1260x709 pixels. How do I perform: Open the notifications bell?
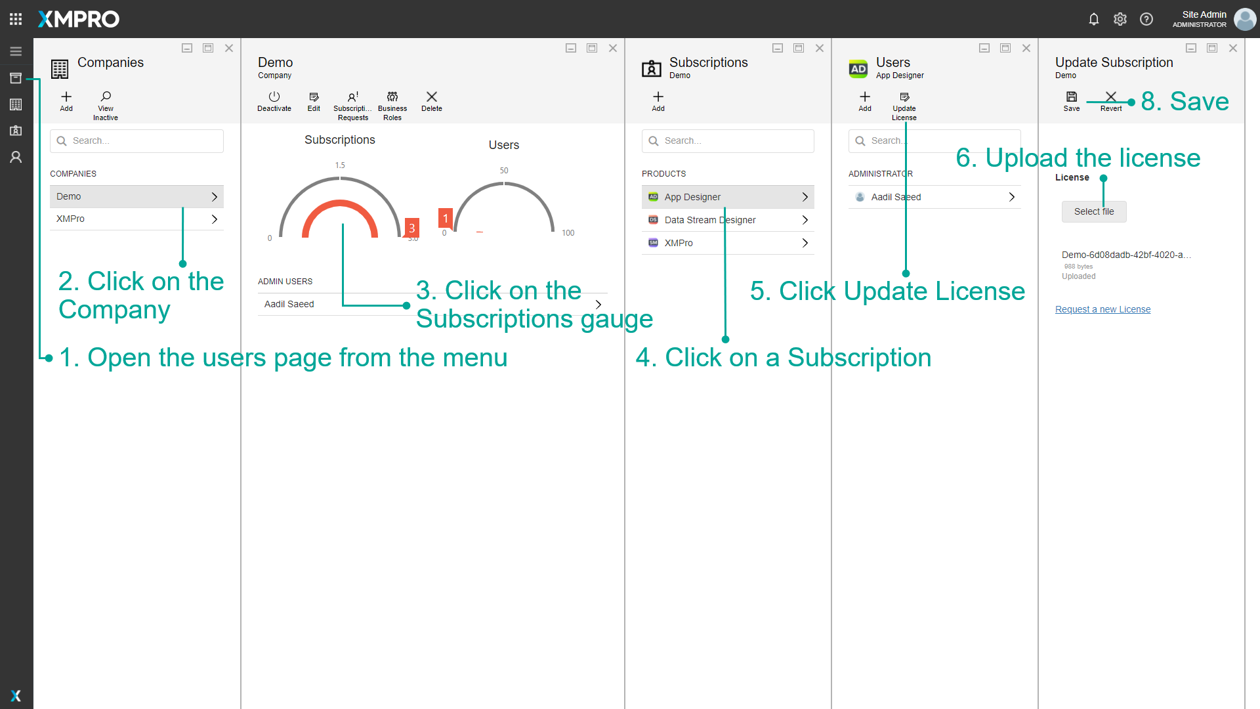(x=1093, y=19)
